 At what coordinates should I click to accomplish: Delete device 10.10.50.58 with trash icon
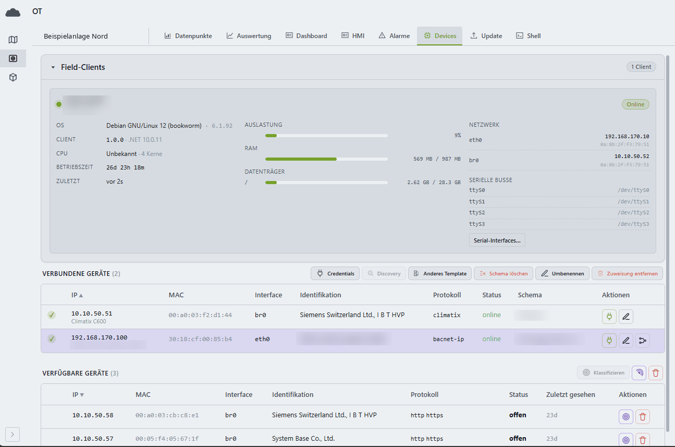(643, 416)
